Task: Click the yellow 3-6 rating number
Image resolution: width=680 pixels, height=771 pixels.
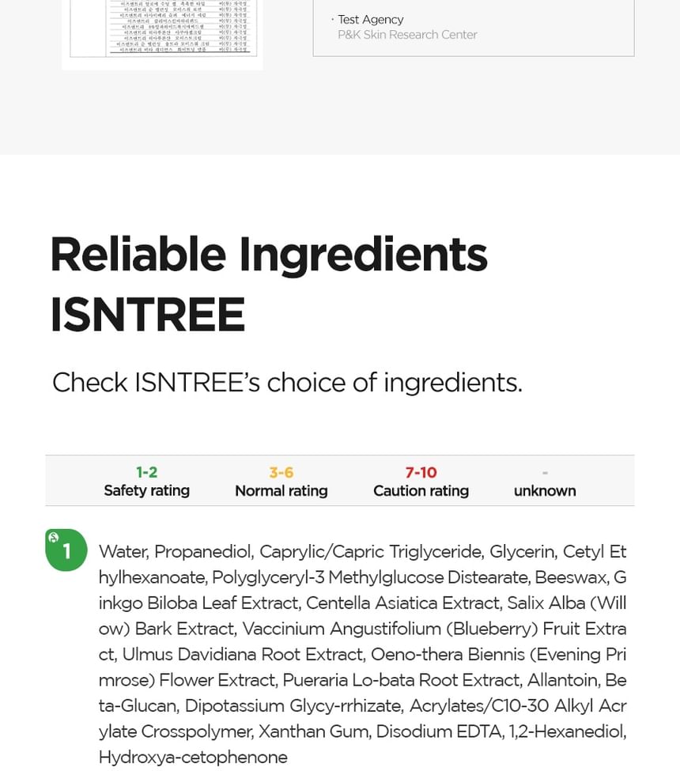Action: [281, 472]
